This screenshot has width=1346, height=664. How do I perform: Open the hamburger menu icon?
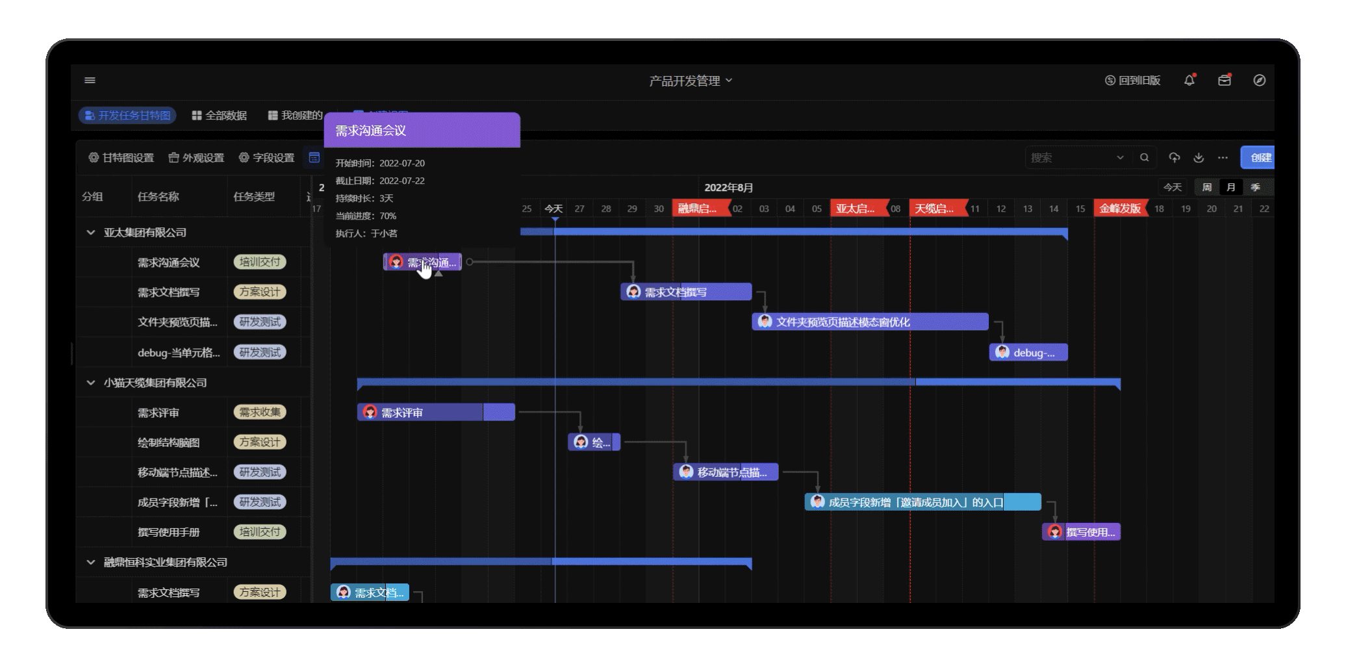(90, 80)
